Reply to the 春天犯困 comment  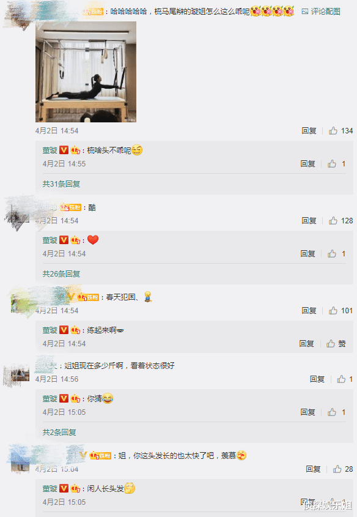tap(309, 311)
